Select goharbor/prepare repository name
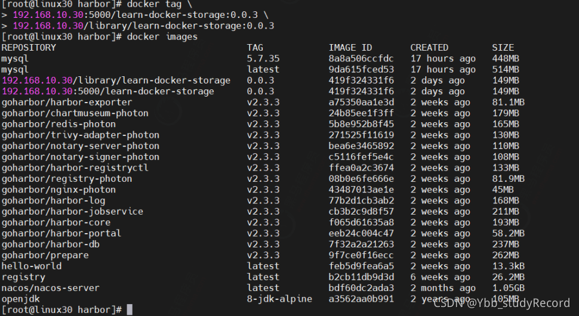 [x=45, y=255]
